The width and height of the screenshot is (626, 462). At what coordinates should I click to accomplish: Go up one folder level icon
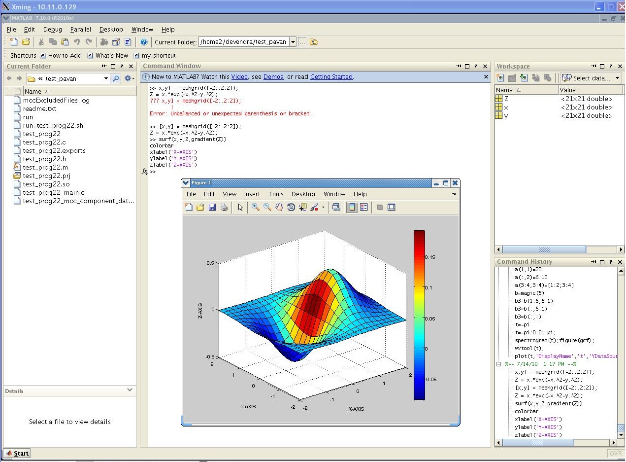click(313, 42)
